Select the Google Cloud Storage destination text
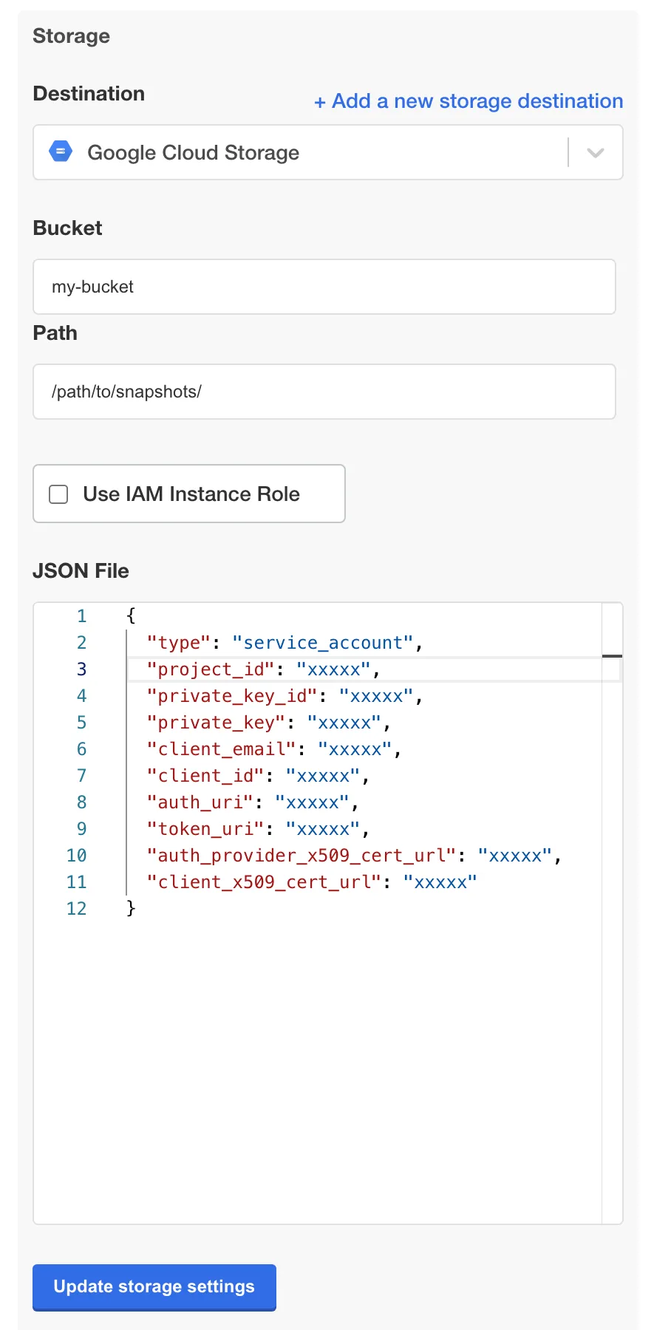Image resolution: width=654 pixels, height=1330 pixels. 194,153
